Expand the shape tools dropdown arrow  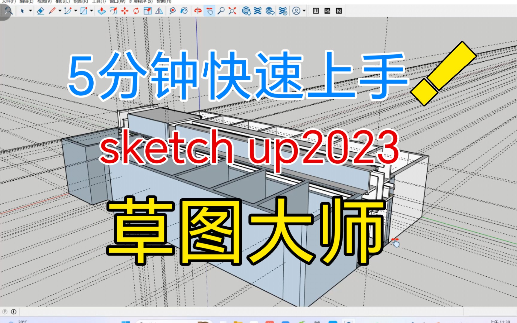pos(92,11)
